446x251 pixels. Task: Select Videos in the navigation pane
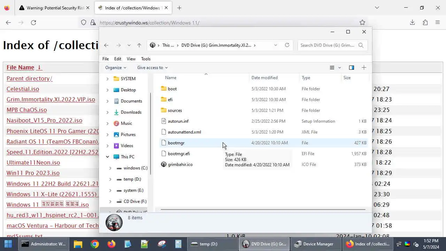tap(127, 146)
